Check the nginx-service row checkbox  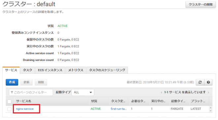pyautogui.click(x=9, y=109)
